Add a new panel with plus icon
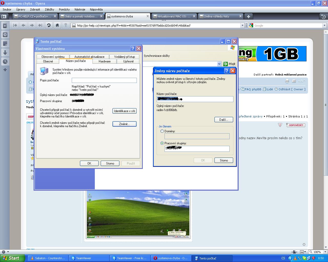Screen dimensions: 328x262 5,70
